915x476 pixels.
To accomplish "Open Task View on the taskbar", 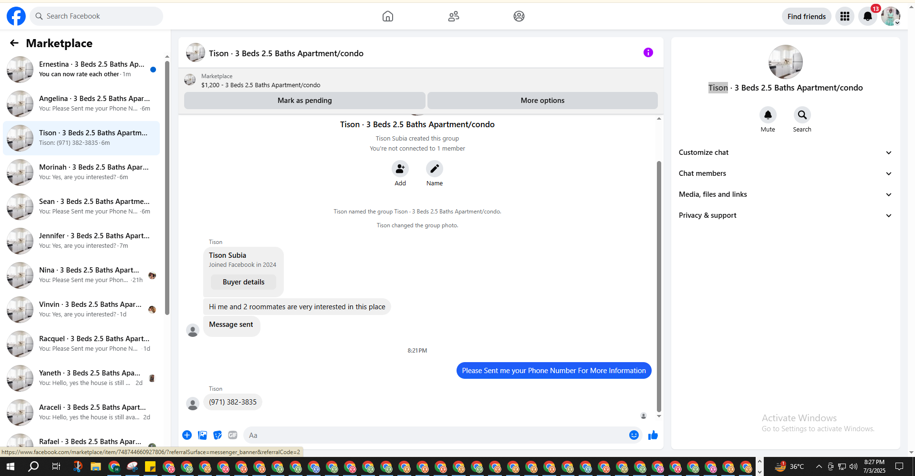I will click(x=56, y=466).
